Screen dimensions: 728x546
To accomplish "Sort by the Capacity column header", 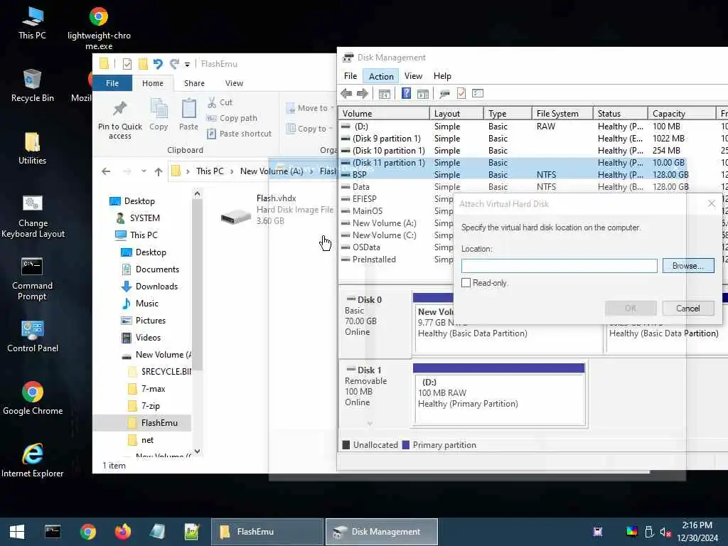I will 681,113.
